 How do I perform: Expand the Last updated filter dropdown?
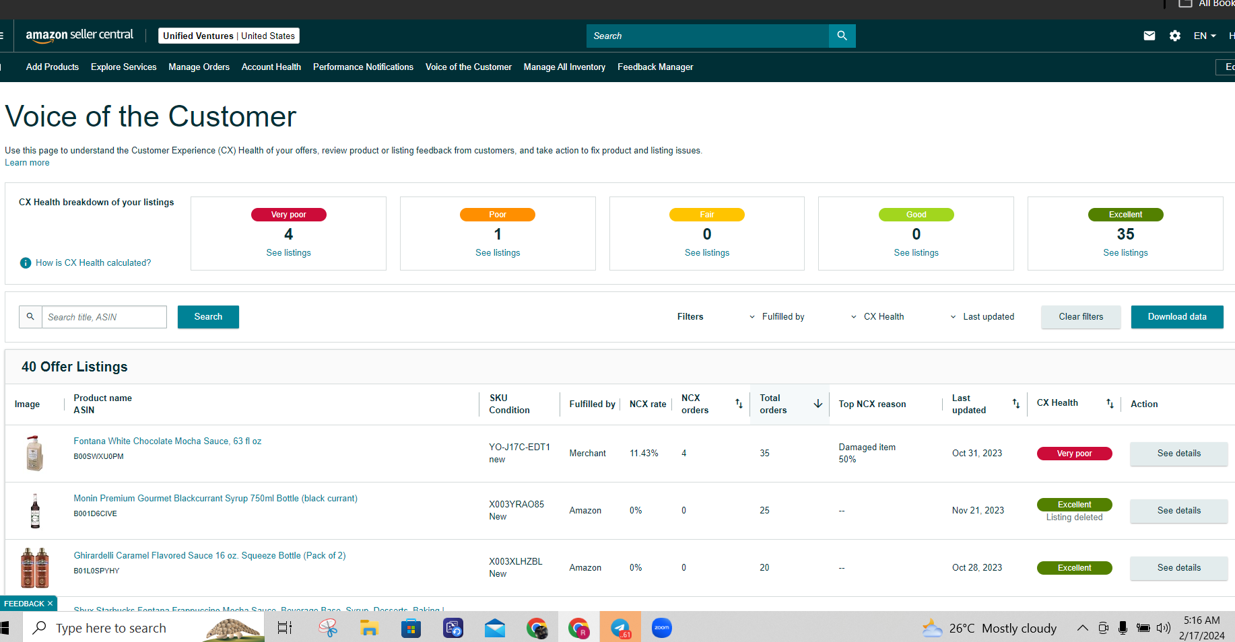click(x=982, y=317)
